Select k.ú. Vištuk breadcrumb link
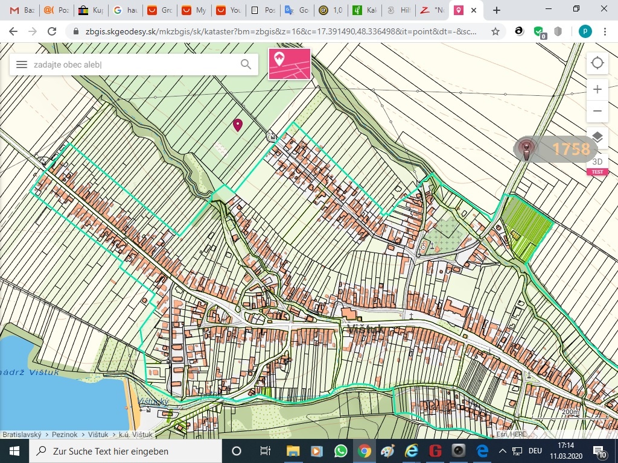Screen dimensions: 618x463 click(x=136, y=434)
